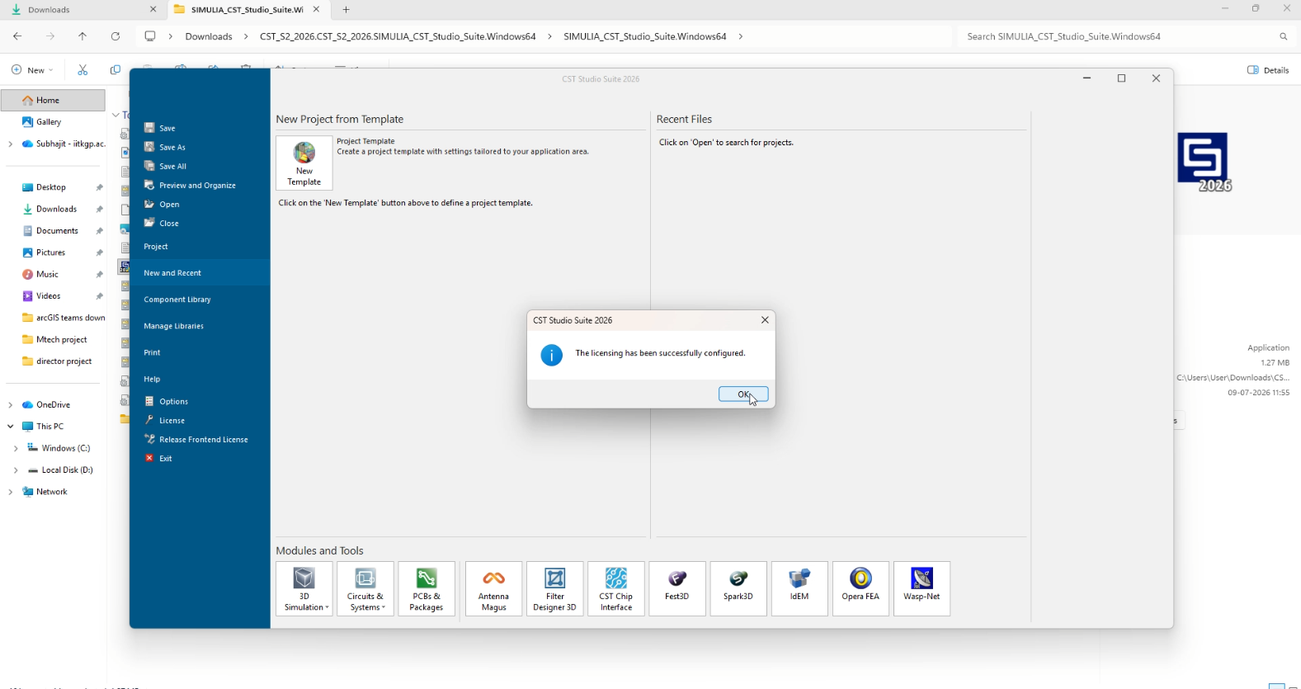
Task: Launch Antenna Magus
Action: 494,588
